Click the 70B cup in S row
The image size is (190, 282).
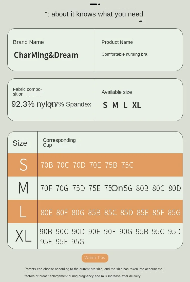47,165
